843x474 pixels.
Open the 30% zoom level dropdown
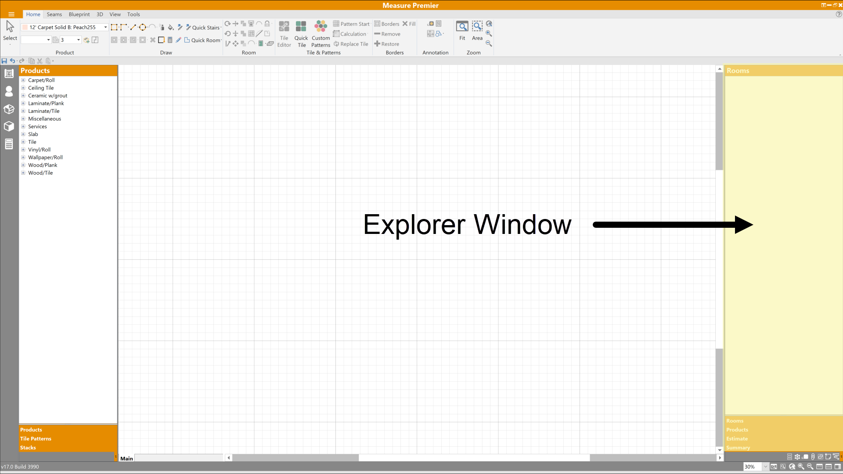(x=765, y=467)
